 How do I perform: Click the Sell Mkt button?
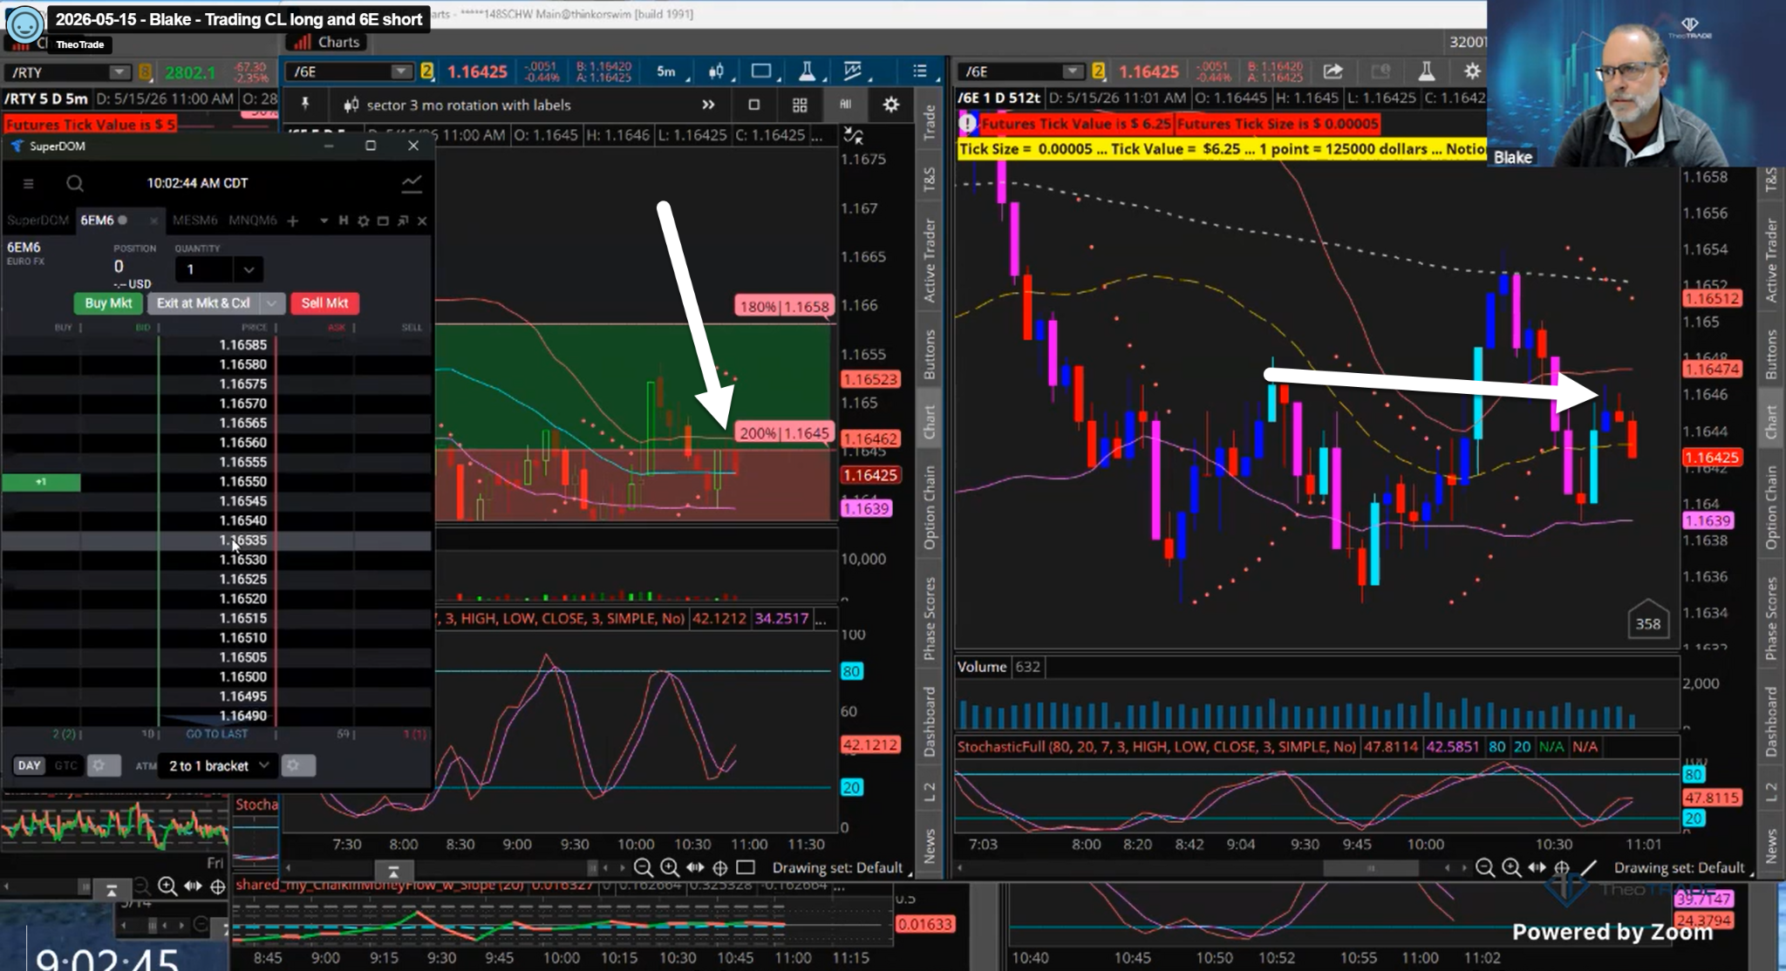[x=324, y=302]
